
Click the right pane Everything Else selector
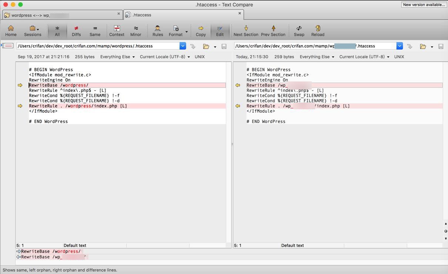(x=317, y=57)
